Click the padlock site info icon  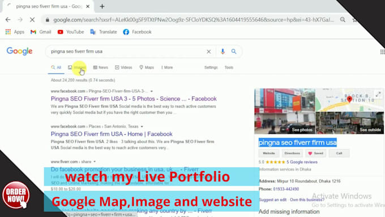[48, 20]
